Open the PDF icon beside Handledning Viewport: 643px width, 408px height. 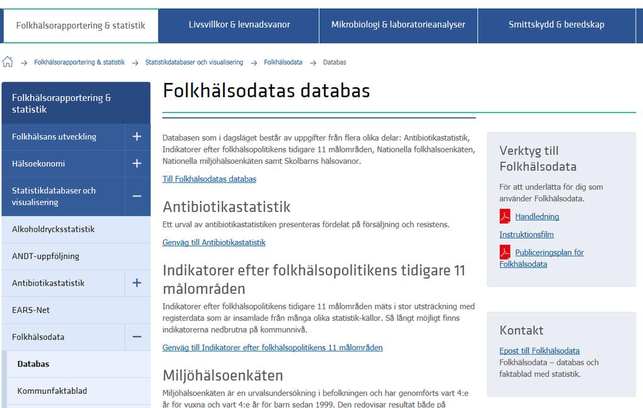[505, 216]
